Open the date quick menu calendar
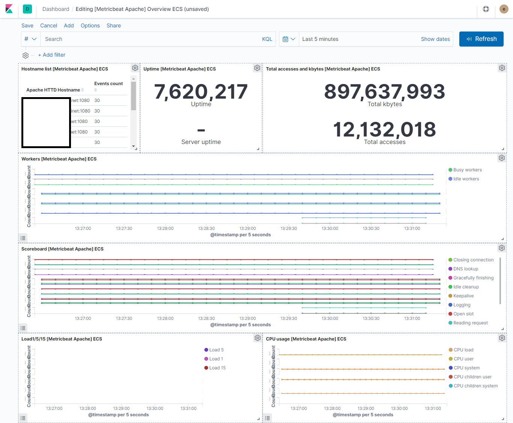This screenshot has width=513, height=423. click(x=289, y=39)
